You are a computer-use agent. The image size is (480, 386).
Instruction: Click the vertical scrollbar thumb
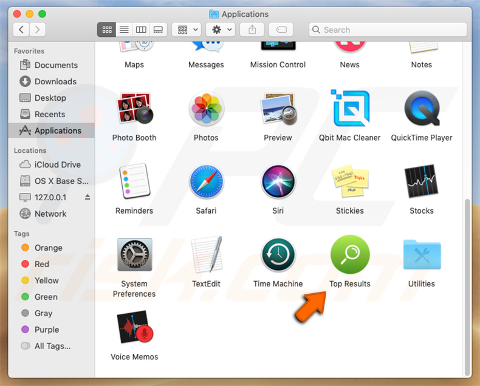coord(467,288)
